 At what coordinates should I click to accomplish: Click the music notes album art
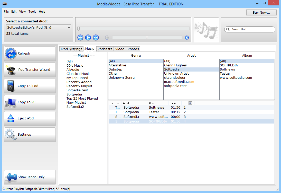[x=206, y=30]
